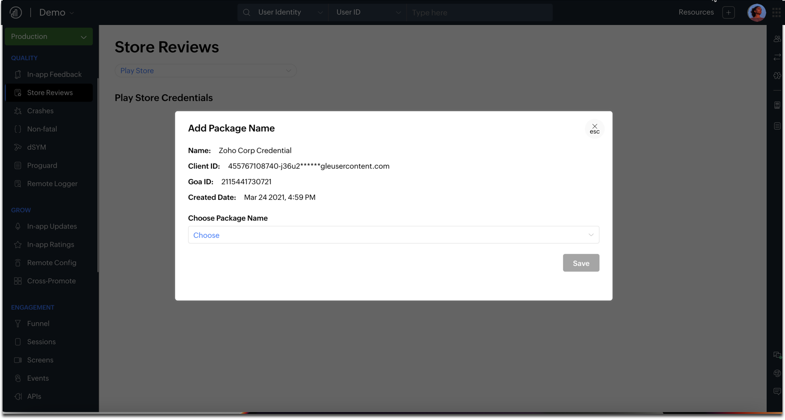785x420 pixels.
Task: Click the puzzle-piece integrations icon in the right sidebar
Action: coord(777,75)
